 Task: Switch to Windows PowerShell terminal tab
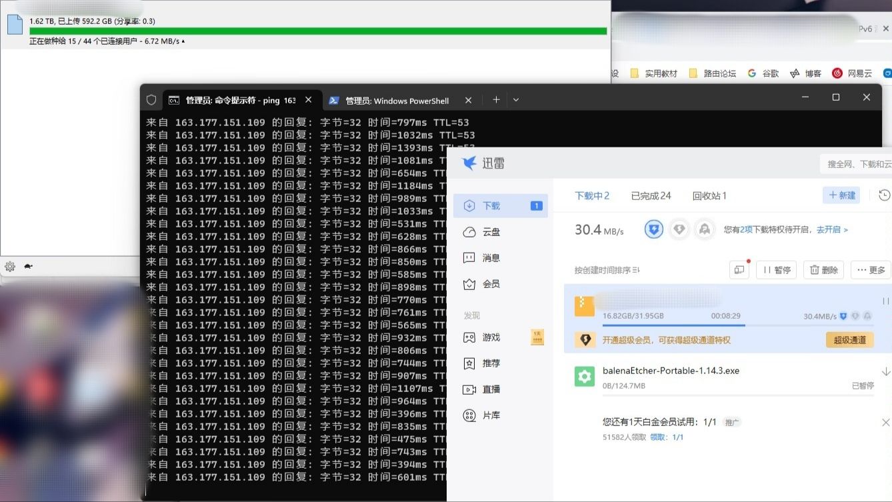397,101
